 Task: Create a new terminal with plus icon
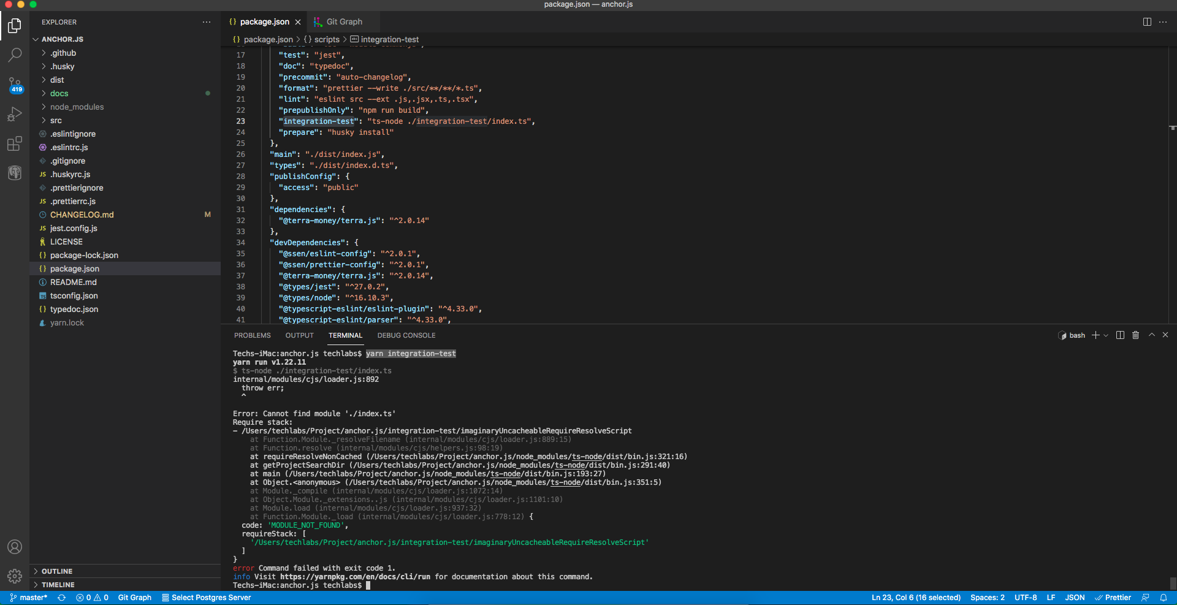pos(1095,335)
